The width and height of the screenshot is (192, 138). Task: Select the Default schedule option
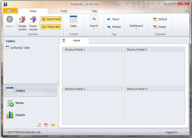(160, 19)
